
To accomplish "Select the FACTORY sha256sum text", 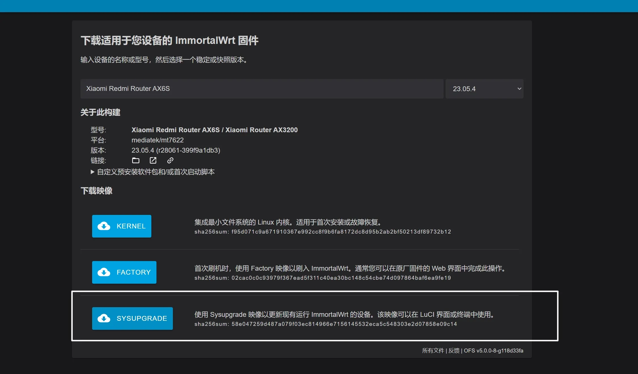I will [323, 278].
